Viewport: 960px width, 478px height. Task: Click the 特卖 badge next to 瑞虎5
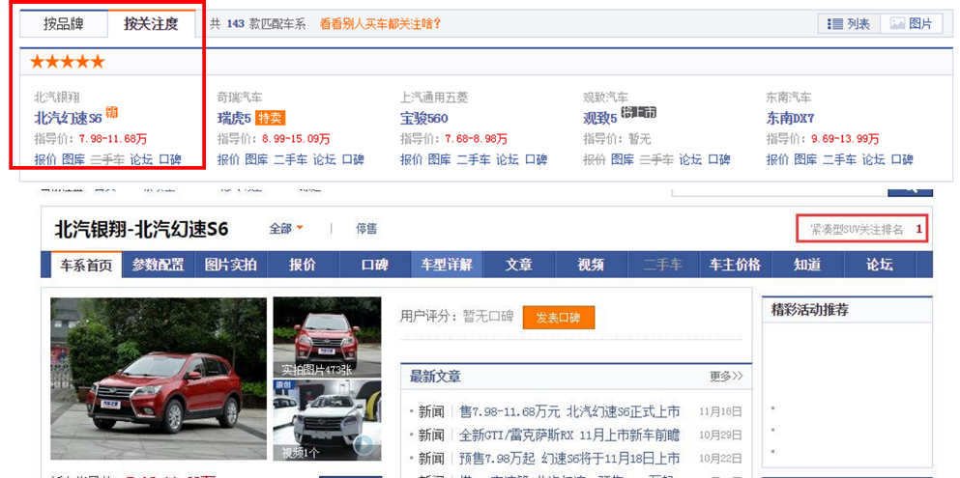pyautogui.click(x=270, y=118)
